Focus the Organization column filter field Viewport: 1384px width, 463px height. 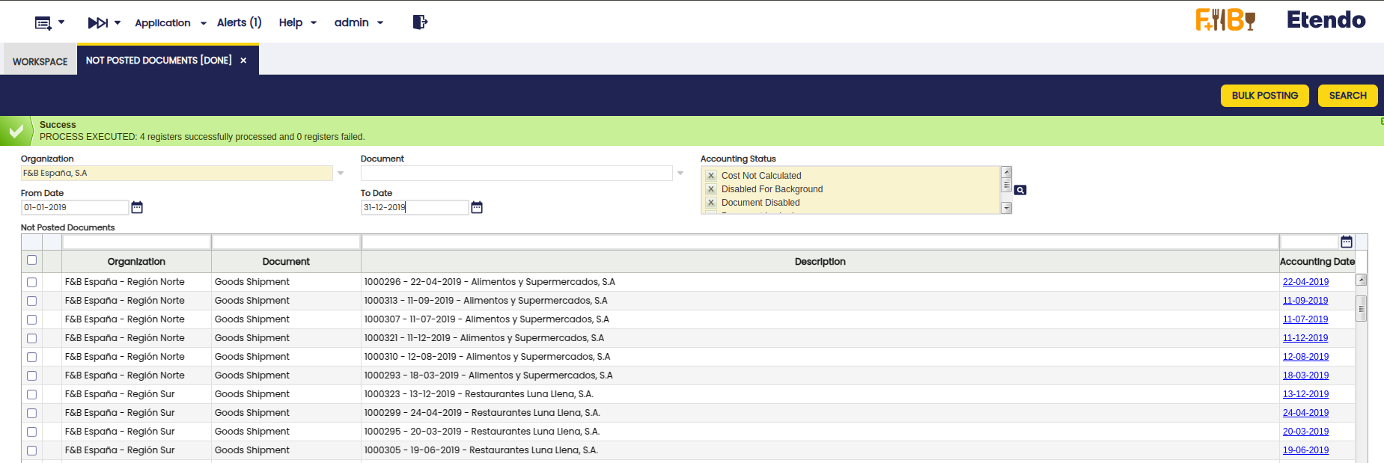(136, 242)
